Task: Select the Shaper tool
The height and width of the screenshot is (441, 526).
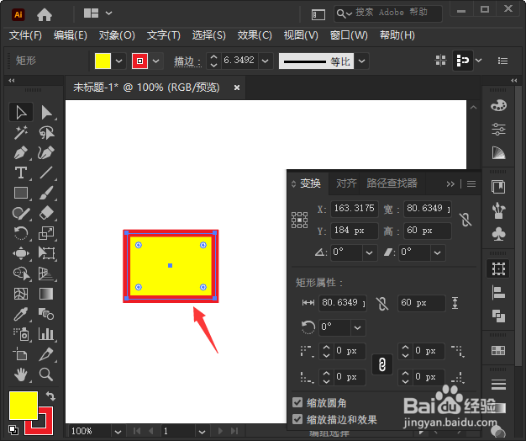Action: 21,213
